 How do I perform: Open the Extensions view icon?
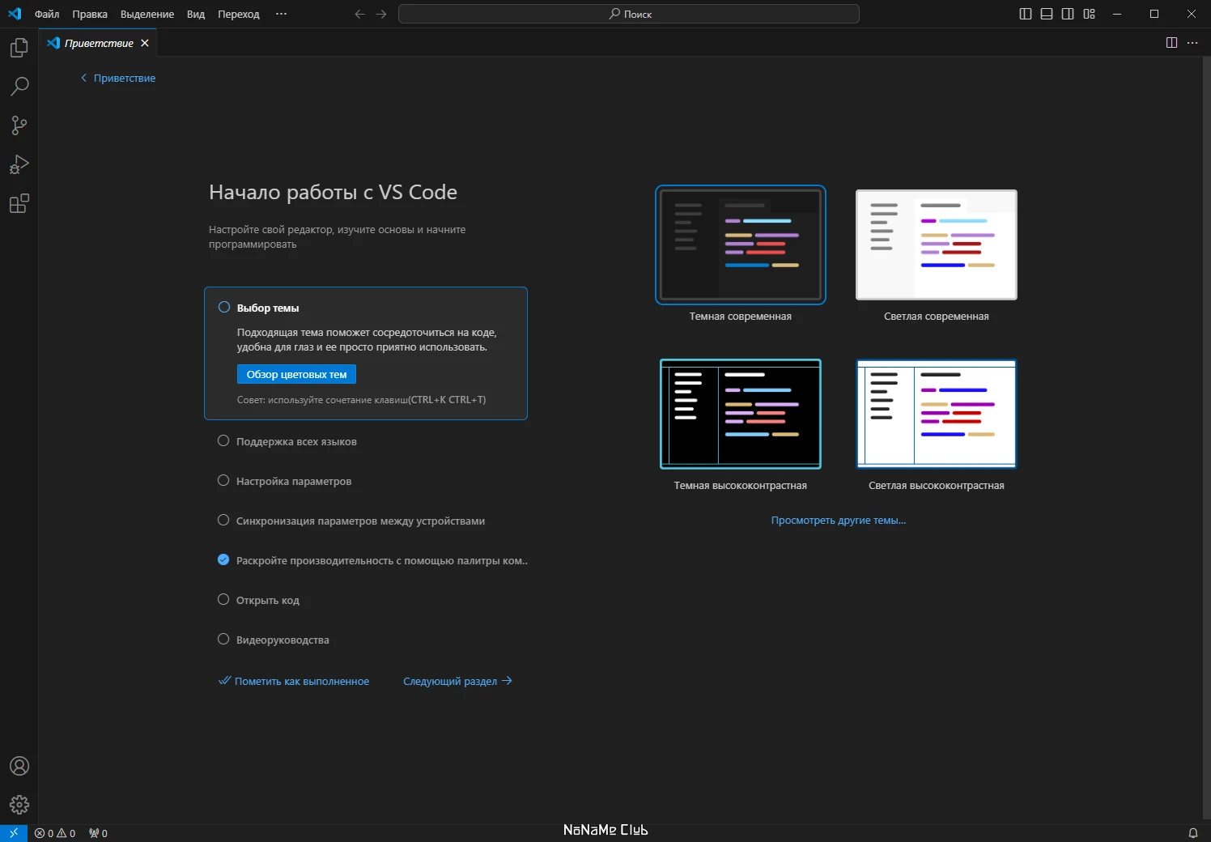(x=19, y=203)
